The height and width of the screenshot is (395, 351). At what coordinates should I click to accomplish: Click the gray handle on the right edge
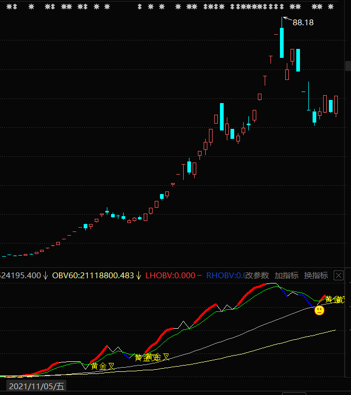[348, 66]
